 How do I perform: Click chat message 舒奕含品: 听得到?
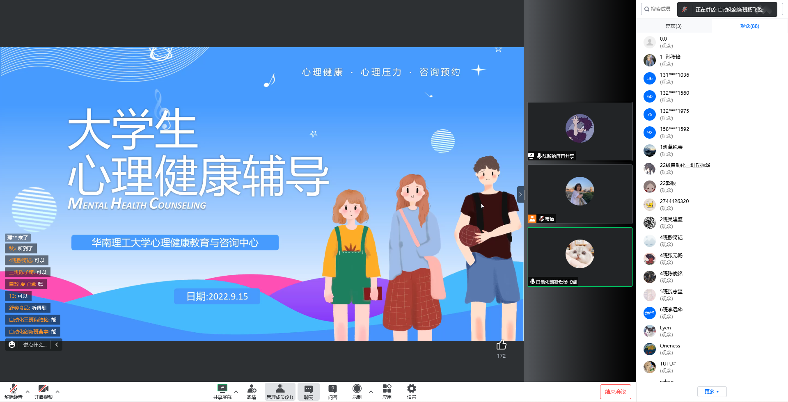[x=27, y=308]
